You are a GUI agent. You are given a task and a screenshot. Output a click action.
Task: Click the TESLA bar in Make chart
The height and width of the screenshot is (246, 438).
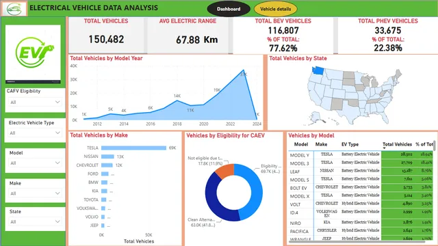[x=133, y=148]
